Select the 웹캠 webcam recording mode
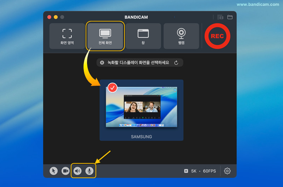Screen dimensions: 283x187 coord(181,36)
